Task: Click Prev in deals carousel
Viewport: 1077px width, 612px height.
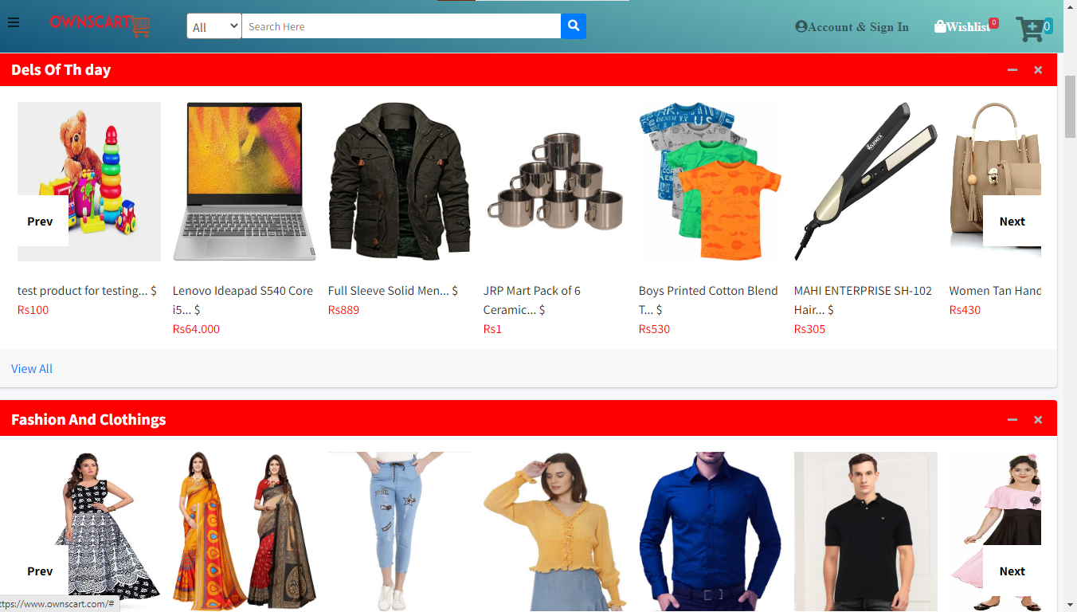Action: (x=41, y=222)
